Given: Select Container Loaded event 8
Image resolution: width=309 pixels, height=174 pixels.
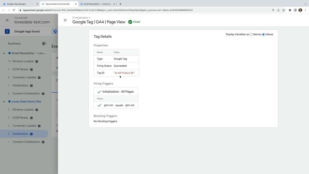Looking at the screenshot, I should pos(24,77).
